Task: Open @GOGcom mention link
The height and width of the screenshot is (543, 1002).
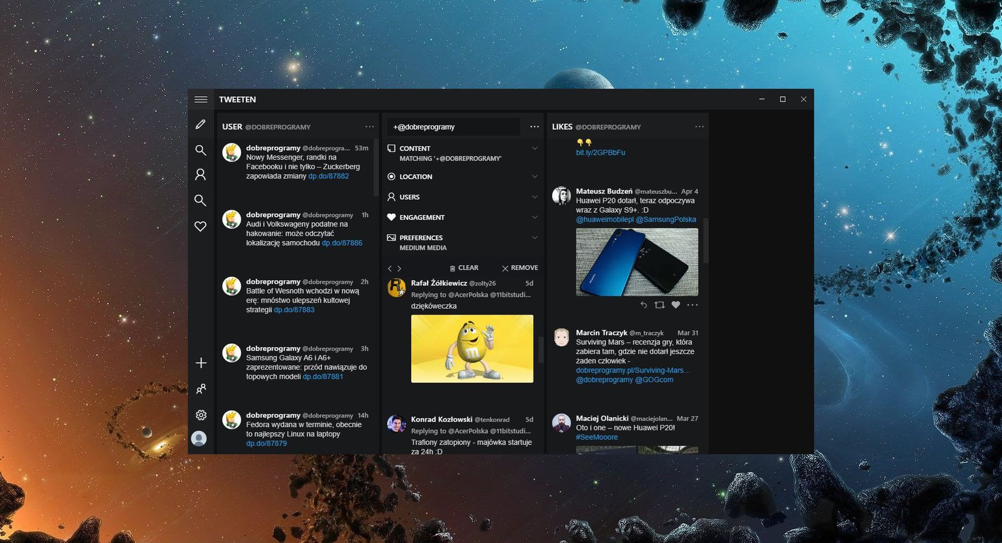Action: (x=654, y=380)
